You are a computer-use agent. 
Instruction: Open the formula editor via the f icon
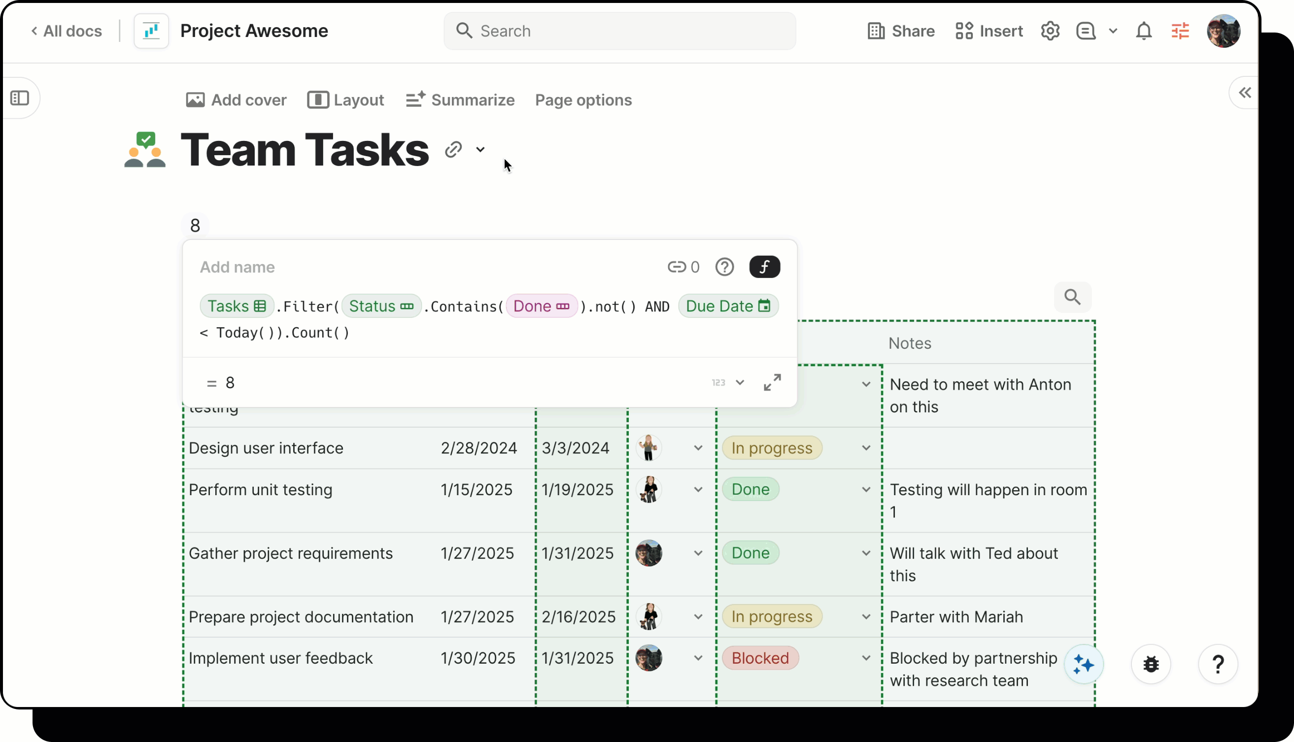pos(764,267)
